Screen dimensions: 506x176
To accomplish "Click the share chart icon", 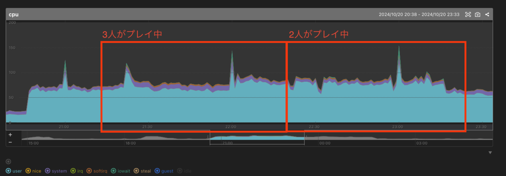I will (487, 14).
